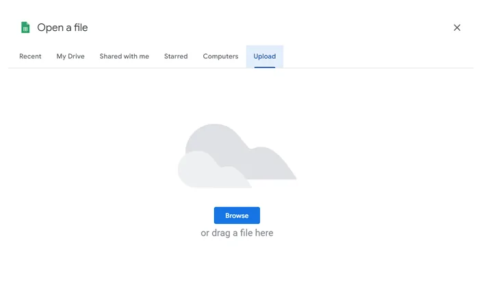Click the green Google Sheets icon
This screenshot has height=304, width=479.
click(25, 27)
